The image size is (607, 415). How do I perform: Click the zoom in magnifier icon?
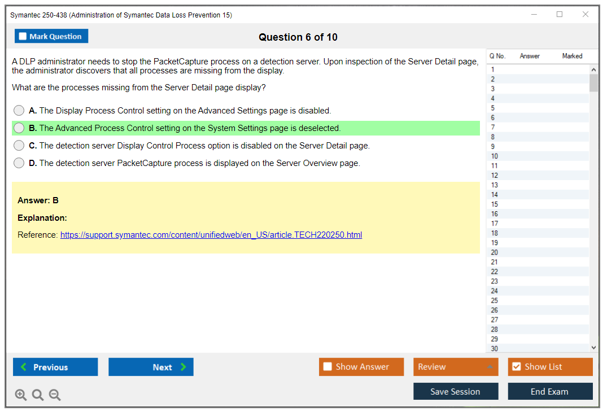(21, 395)
